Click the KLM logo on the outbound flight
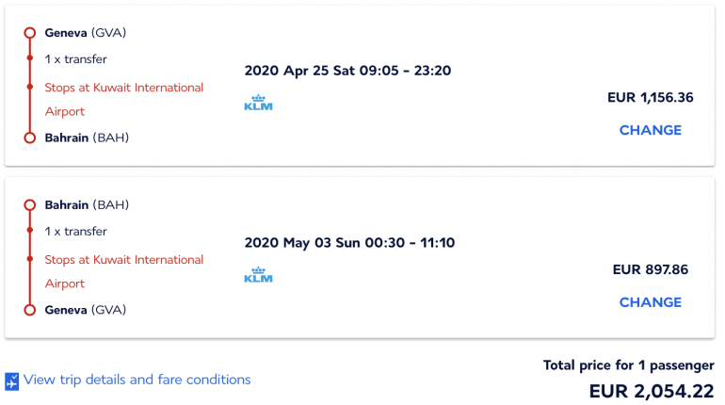 (257, 103)
